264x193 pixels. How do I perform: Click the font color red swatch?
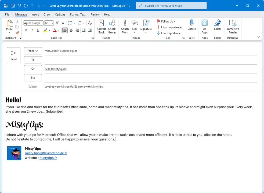[55, 30]
